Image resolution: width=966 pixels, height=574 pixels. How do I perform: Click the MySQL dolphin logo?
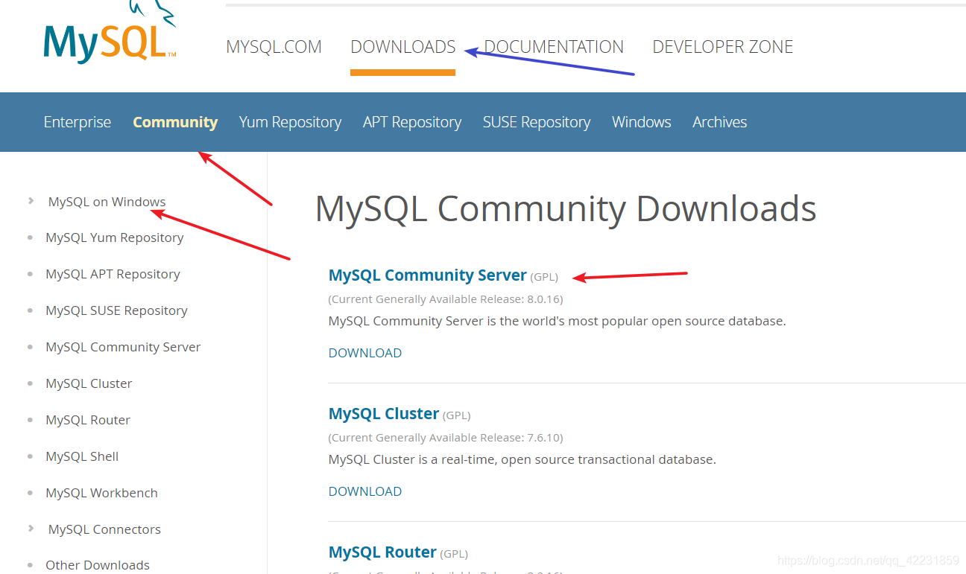tap(110, 32)
